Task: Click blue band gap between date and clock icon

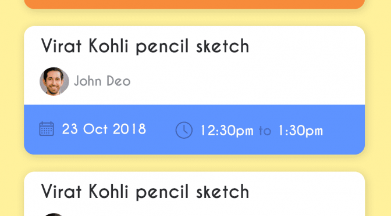Action: [161, 129]
